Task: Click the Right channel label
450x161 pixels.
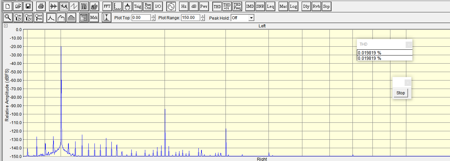Action: 262,159
